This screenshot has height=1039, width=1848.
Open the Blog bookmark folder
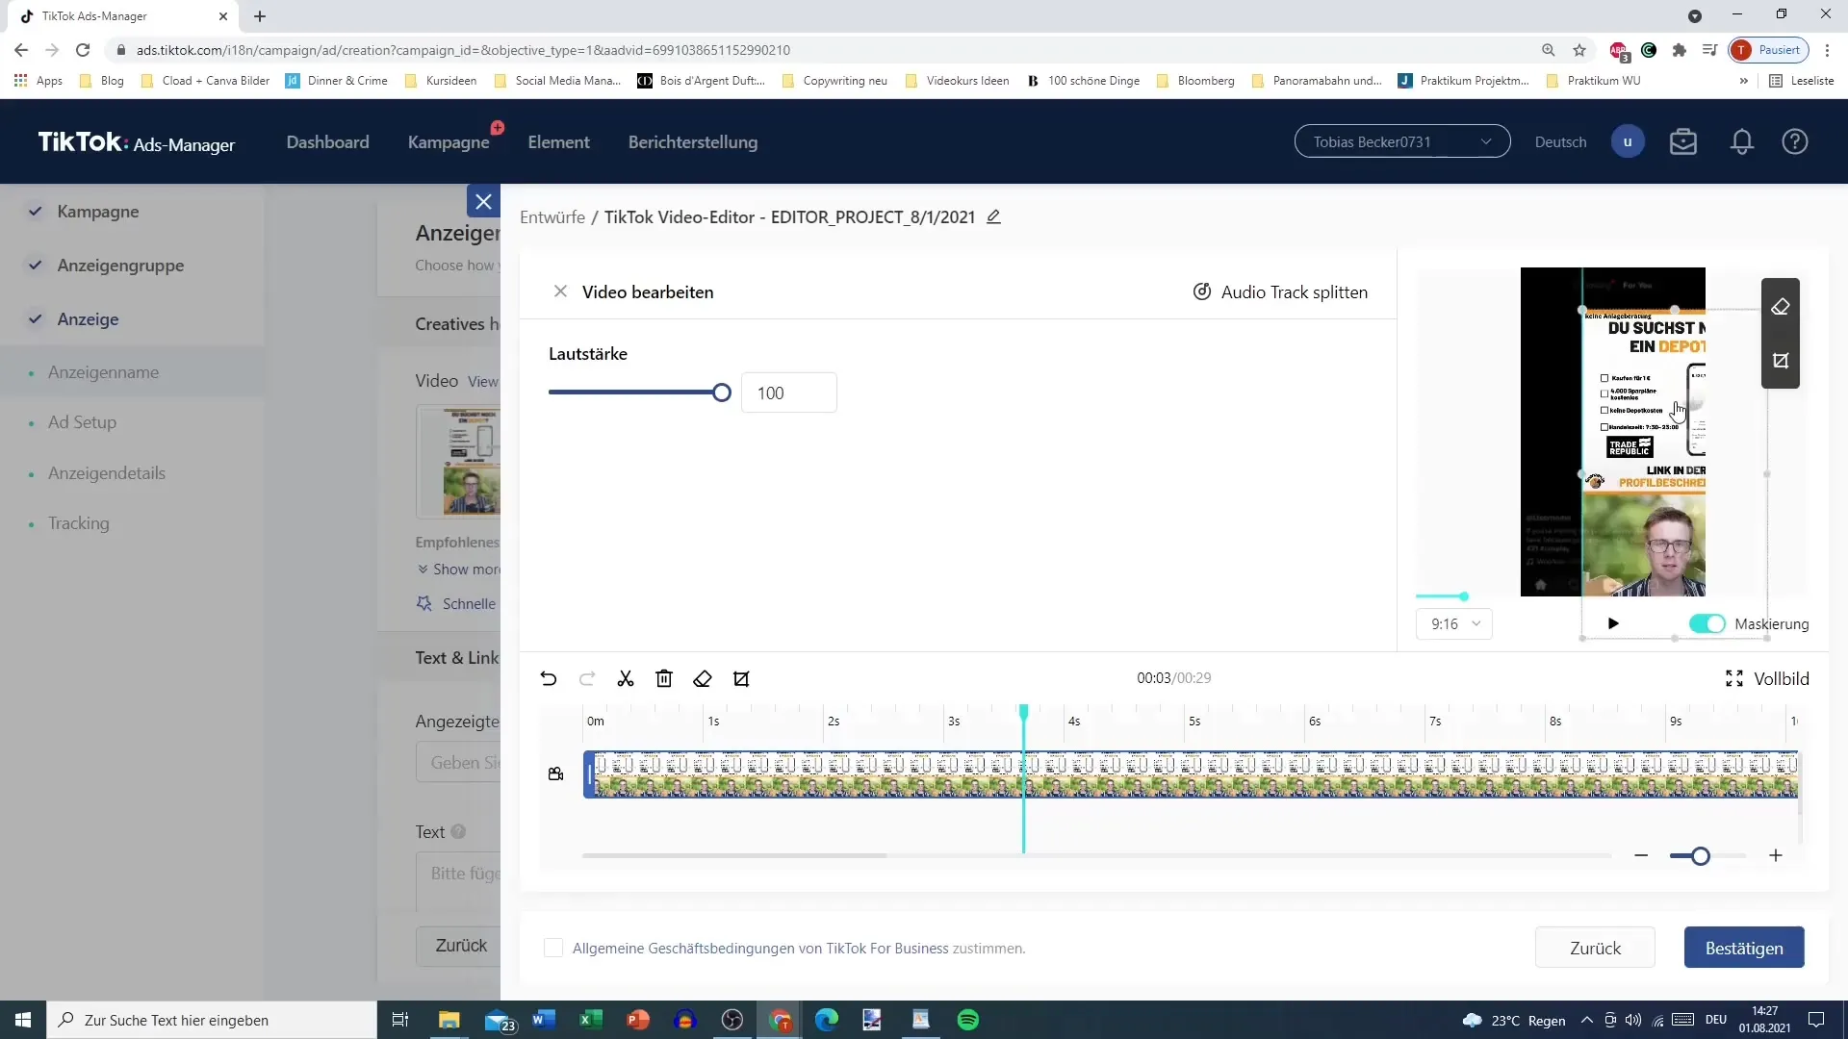[x=102, y=81]
